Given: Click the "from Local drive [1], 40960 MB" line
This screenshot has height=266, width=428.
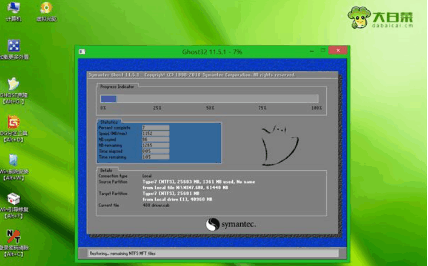Looking at the screenshot, I should 177,200.
